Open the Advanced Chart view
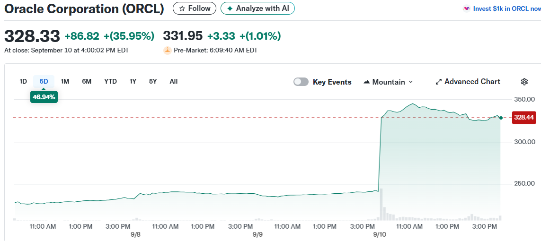This screenshot has width=541, height=241. 468,82
